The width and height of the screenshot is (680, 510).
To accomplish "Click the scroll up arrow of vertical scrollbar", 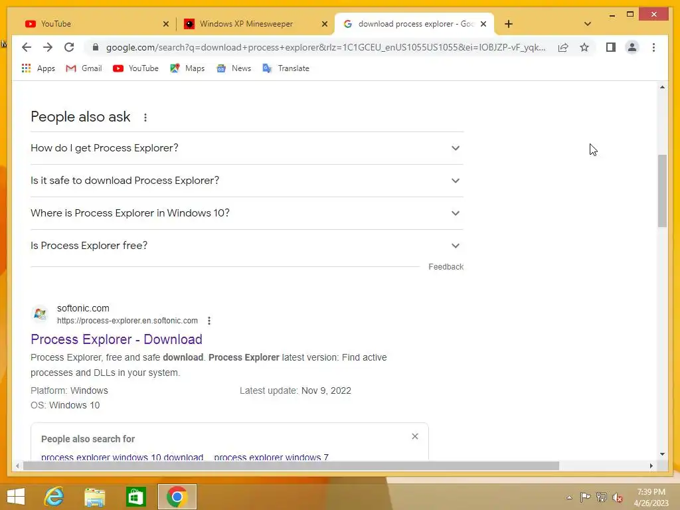I will coord(662,87).
